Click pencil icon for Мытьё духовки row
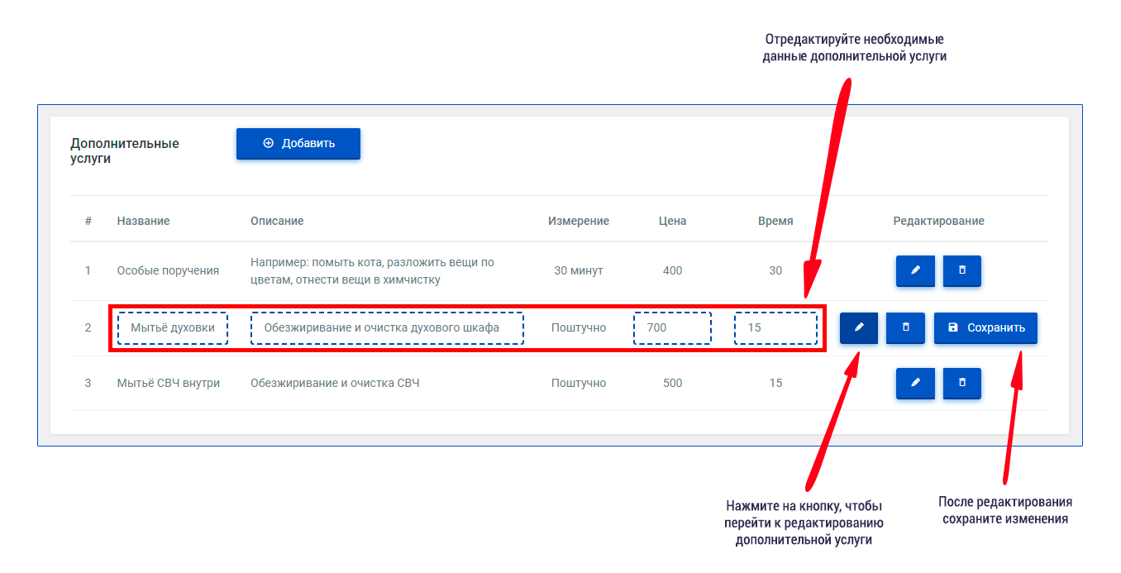This screenshot has height=573, width=1121. tap(859, 327)
